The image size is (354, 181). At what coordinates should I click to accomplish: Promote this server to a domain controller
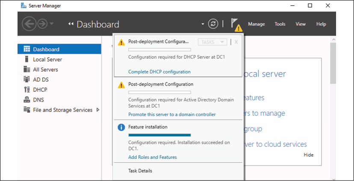pyautogui.click(x=172, y=114)
